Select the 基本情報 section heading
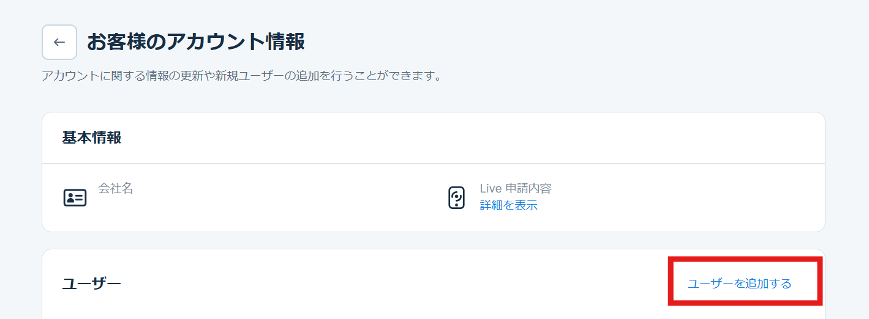 [92, 137]
